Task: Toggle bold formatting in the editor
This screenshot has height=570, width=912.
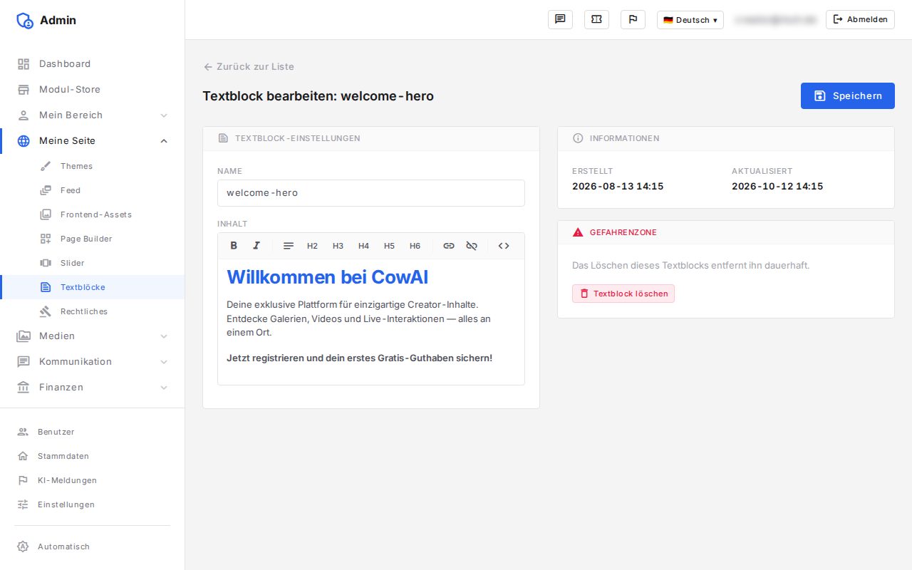Action: pyautogui.click(x=234, y=246)
